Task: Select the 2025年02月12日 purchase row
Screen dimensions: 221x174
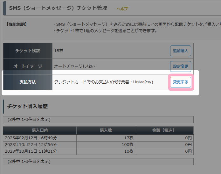Action: click(x=98, y=138)
